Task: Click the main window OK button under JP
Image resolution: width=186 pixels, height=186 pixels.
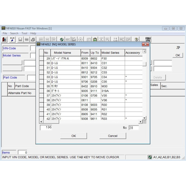Action: (177, 55)
